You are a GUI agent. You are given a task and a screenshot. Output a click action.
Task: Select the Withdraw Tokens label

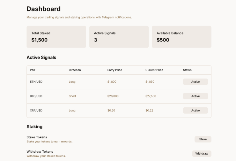[40, 151]
